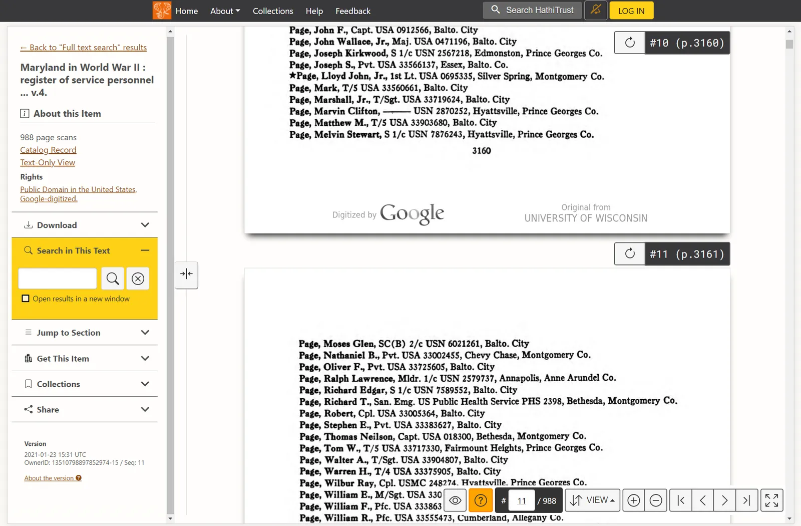This screenshot has height=526, width=801.
Task: Open the Catalog Record link
Action: coord(48,150)
